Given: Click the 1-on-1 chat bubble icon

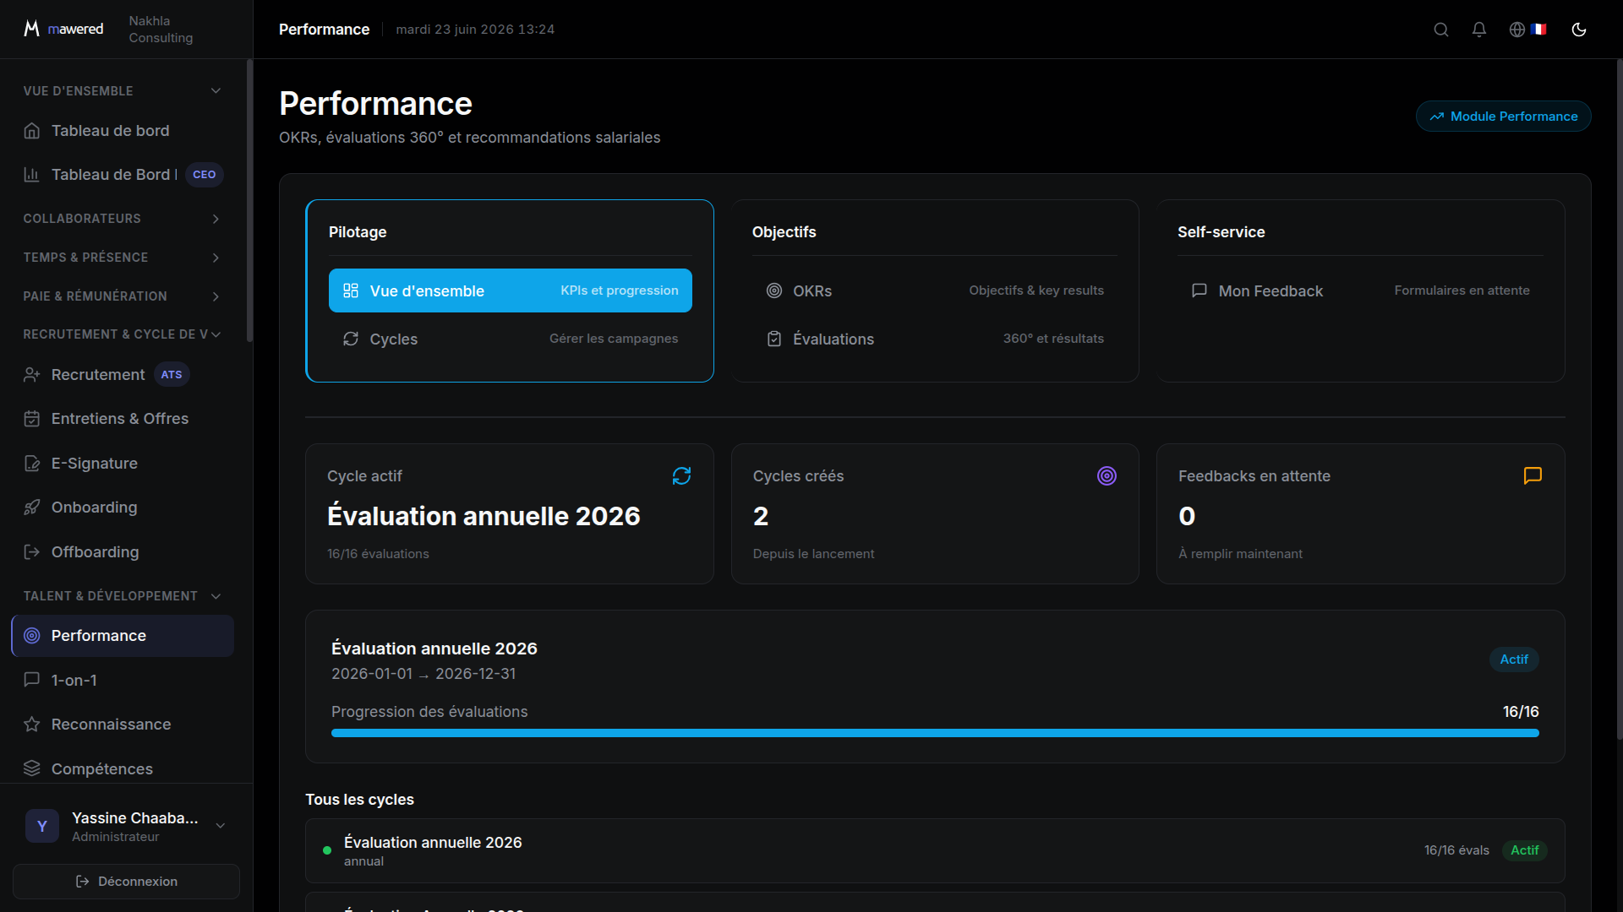Looking at the screenshot, I should (x=32, y=680).
